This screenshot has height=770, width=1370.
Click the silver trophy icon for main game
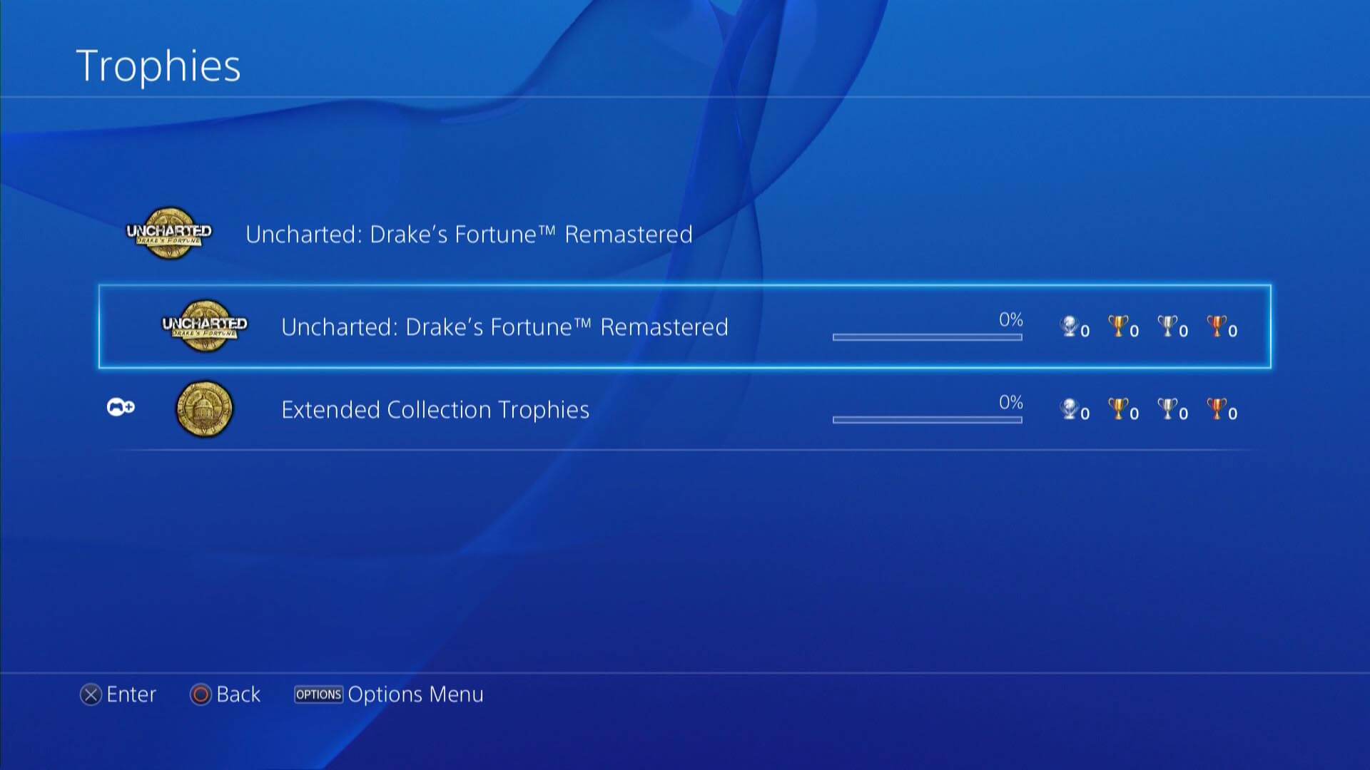1170,328
